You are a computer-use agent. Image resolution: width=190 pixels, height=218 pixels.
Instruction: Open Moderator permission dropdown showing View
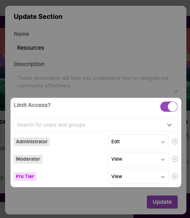click(139, 159)
